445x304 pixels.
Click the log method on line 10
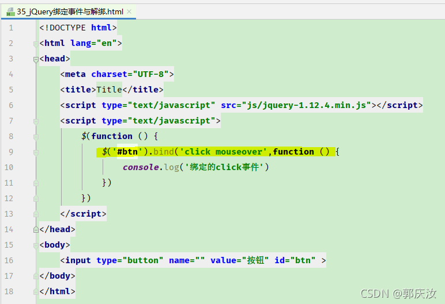pyautogui.click(x=171, y=167)
